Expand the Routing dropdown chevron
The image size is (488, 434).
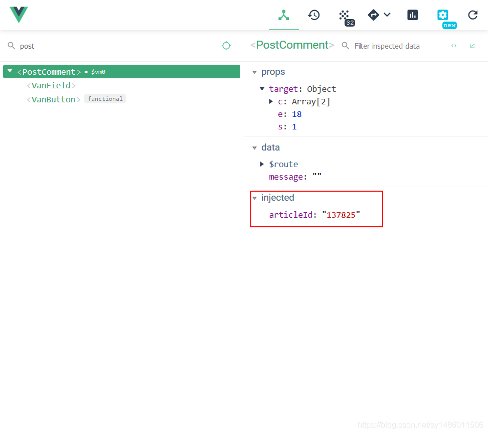[x=387, y=15]
